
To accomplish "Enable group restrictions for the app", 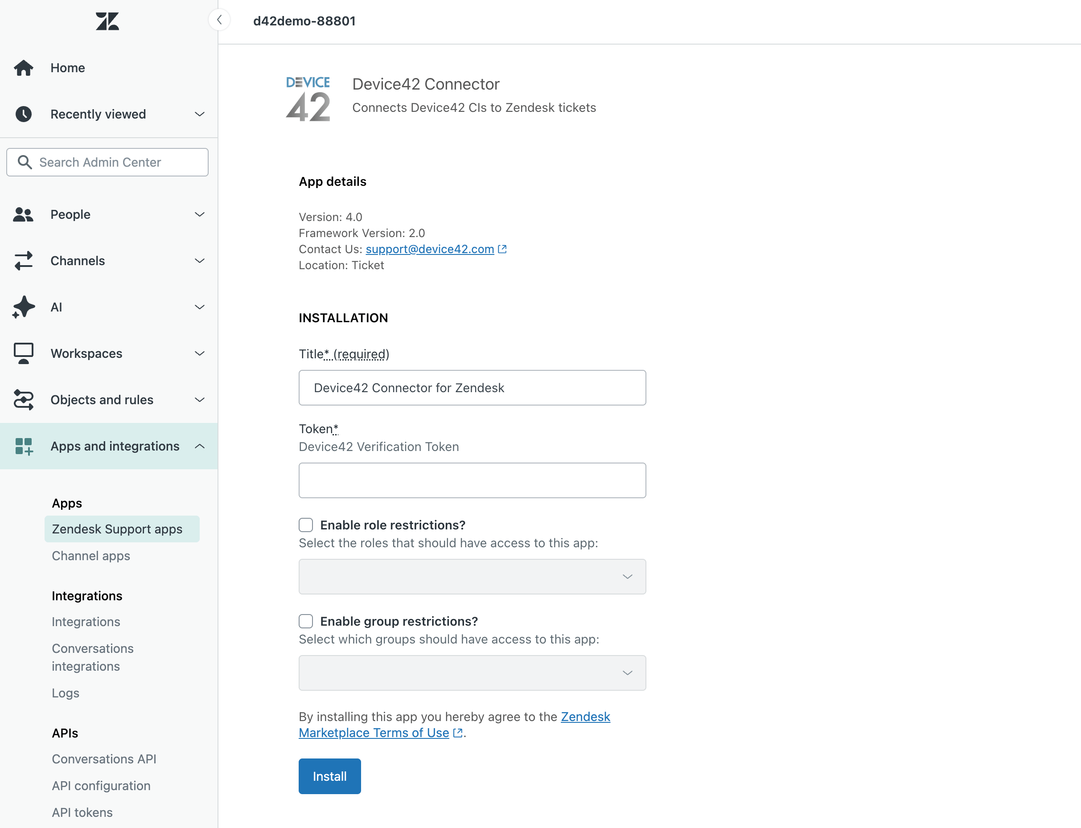I will tap(306, 621).
